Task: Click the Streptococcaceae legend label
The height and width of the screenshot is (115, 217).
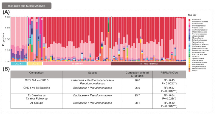Action: [199, 67]
